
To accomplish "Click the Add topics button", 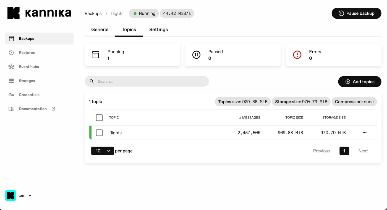I will pos(360,82).
